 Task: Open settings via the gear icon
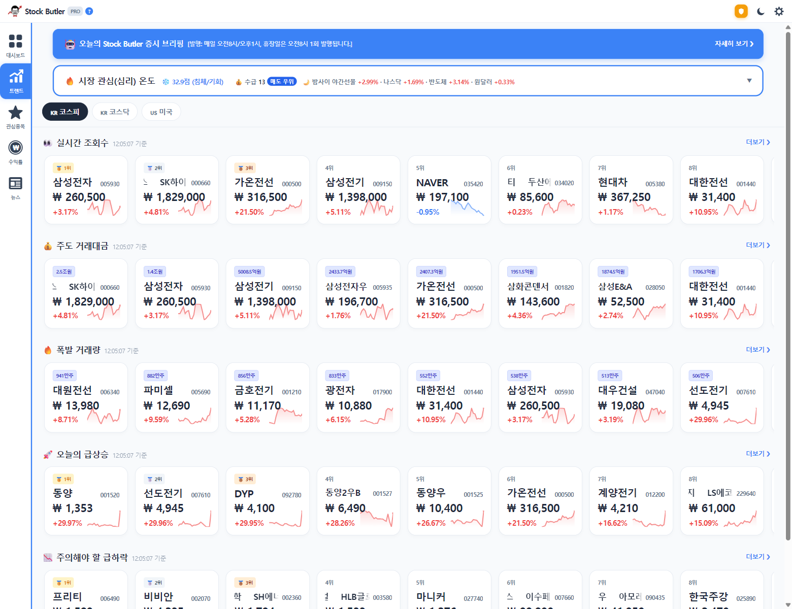click(x=779, y=11)
